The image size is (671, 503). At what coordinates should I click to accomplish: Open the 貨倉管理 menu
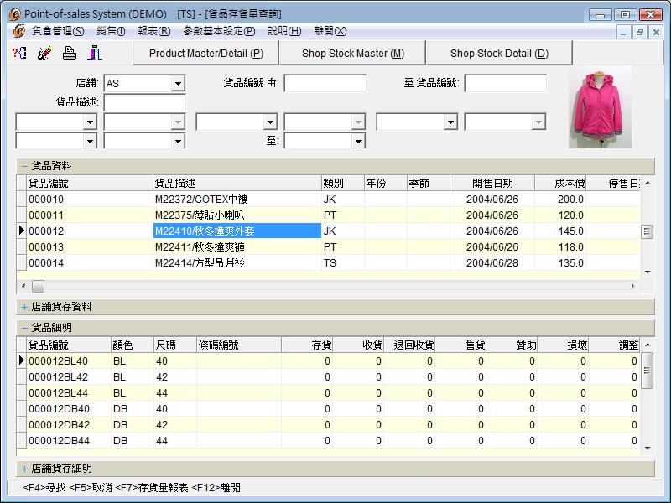58,31
